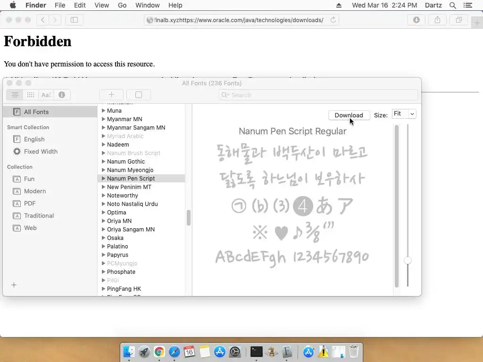Switch to the Aa custom preview mode
Screen dimensions: 483x362
46,95
